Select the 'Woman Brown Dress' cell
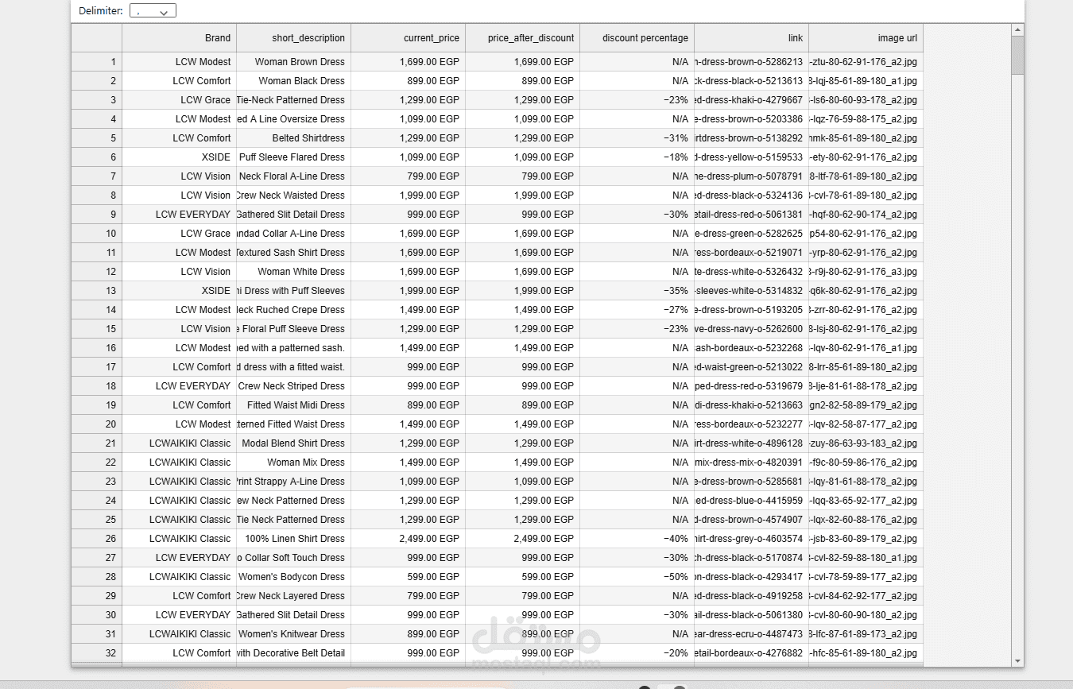The image size is (1073, 689). 293,62
